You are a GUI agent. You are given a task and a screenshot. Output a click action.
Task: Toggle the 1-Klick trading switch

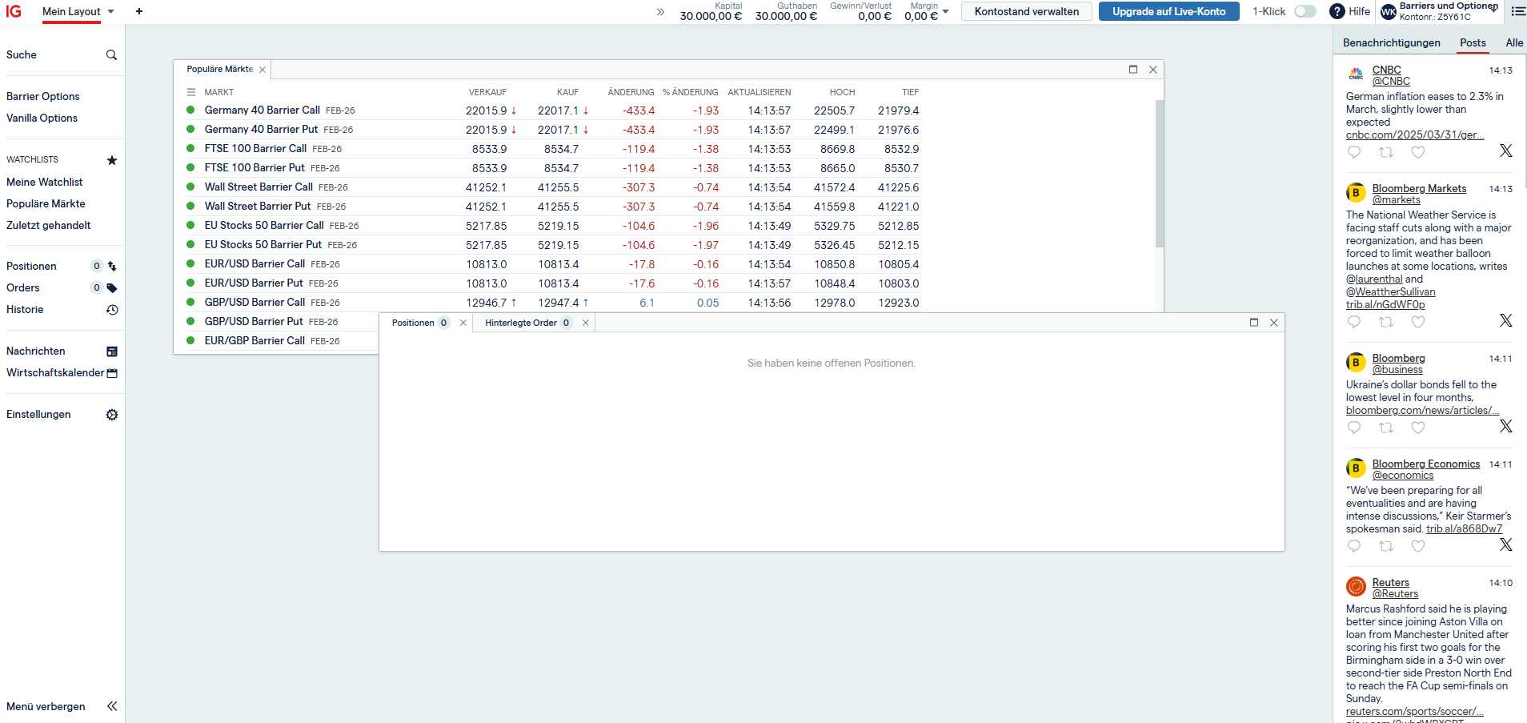pos(1305,11)
